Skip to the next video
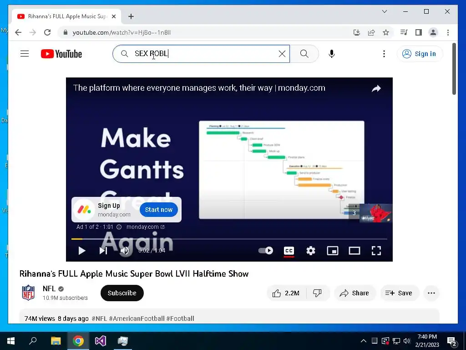 click(103, 251)
